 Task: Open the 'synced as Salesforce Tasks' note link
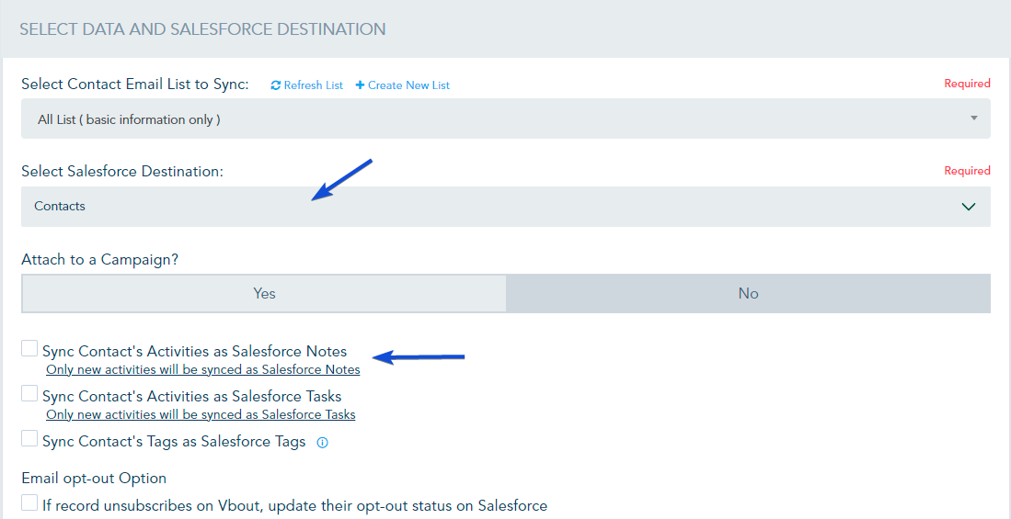201,414
